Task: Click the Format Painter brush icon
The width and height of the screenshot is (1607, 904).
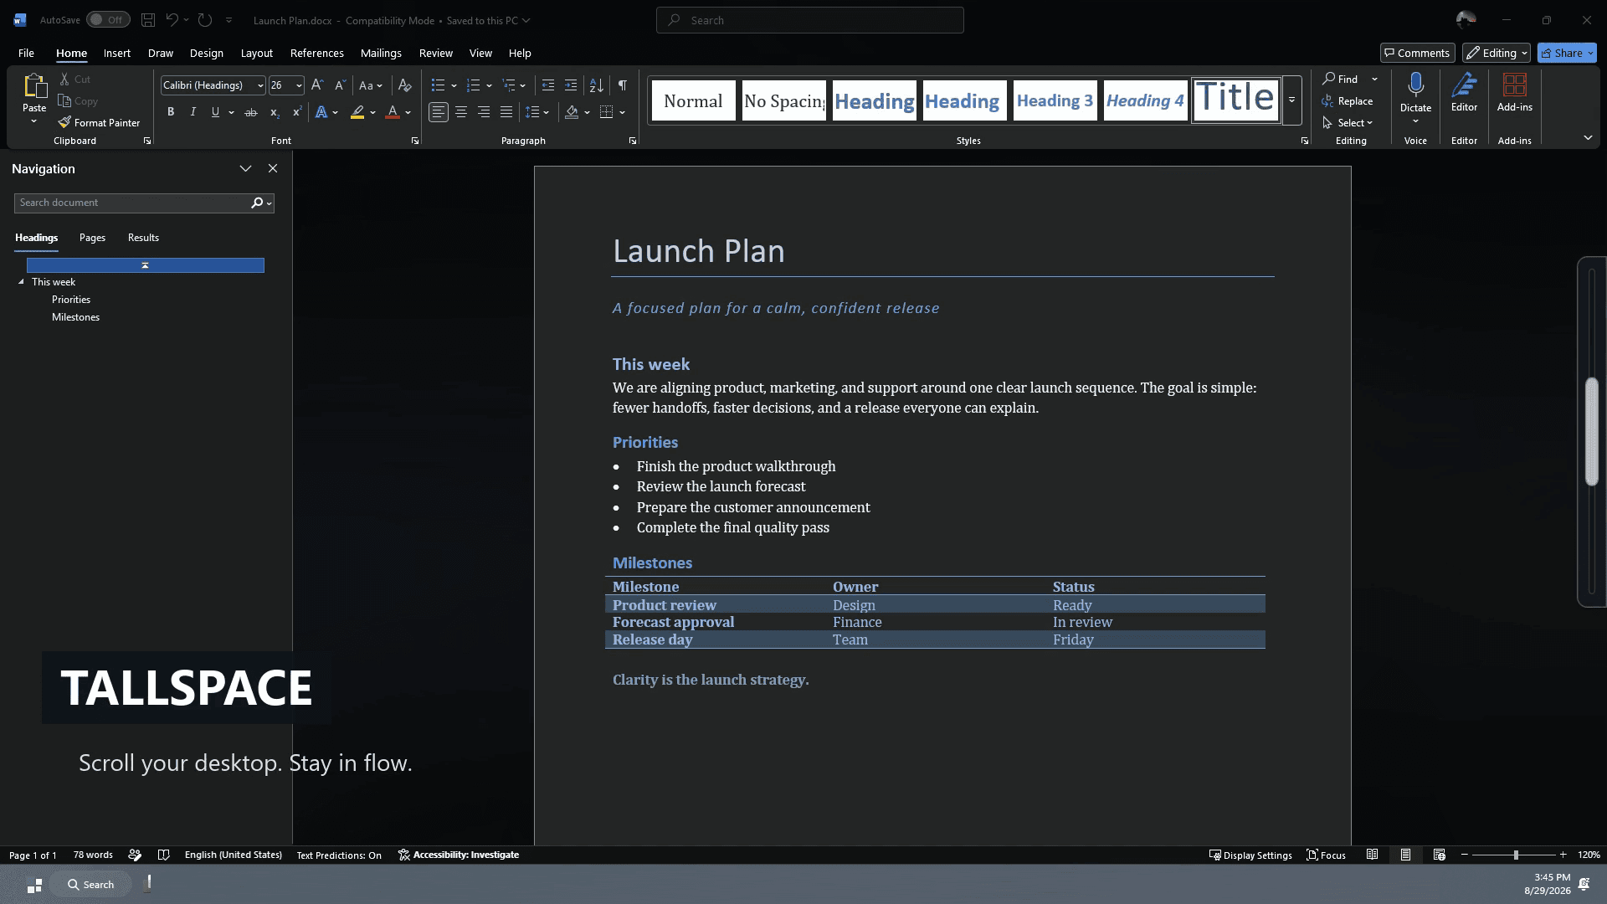Action: [x=64, y=122]
